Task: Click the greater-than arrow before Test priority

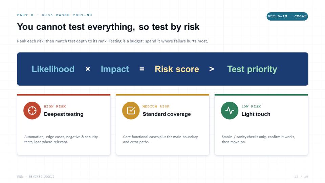Action: 212,69
